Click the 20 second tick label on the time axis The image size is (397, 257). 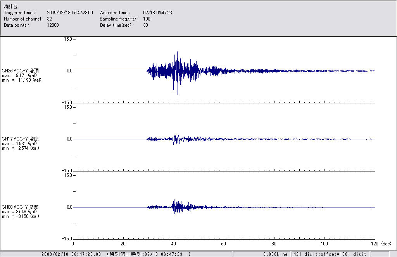[123, 244]
